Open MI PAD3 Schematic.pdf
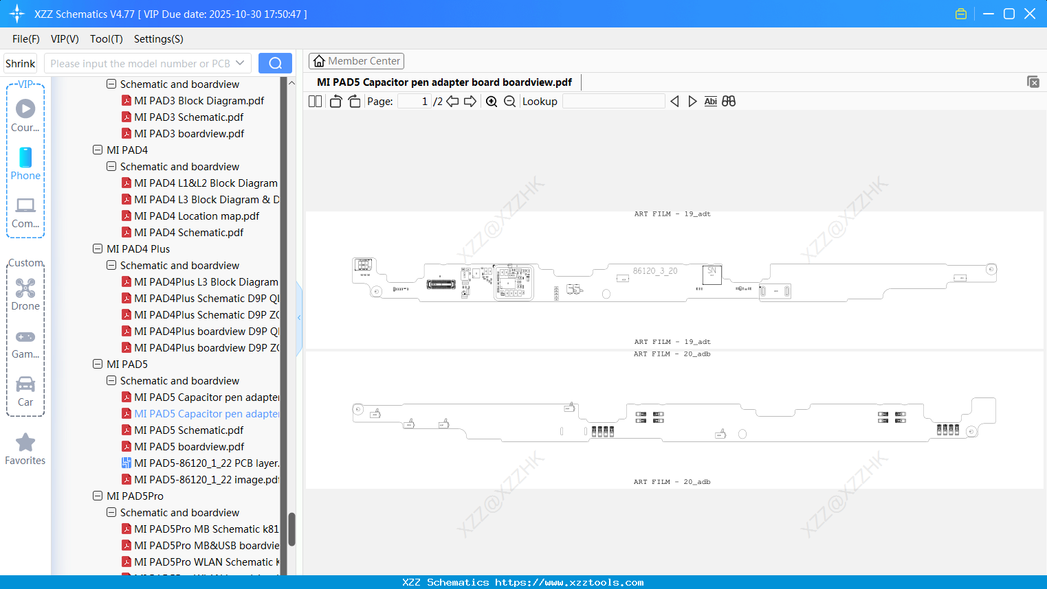The height and width of the screenshot is (589, 1047). pos(182,117)
